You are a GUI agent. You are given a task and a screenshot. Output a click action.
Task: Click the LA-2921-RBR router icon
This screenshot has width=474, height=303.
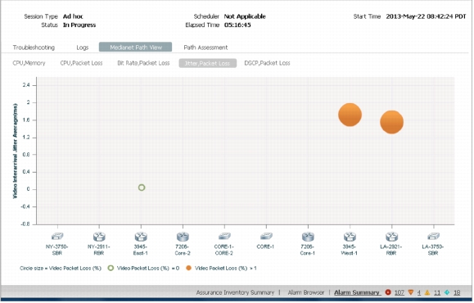coord(391,236)
